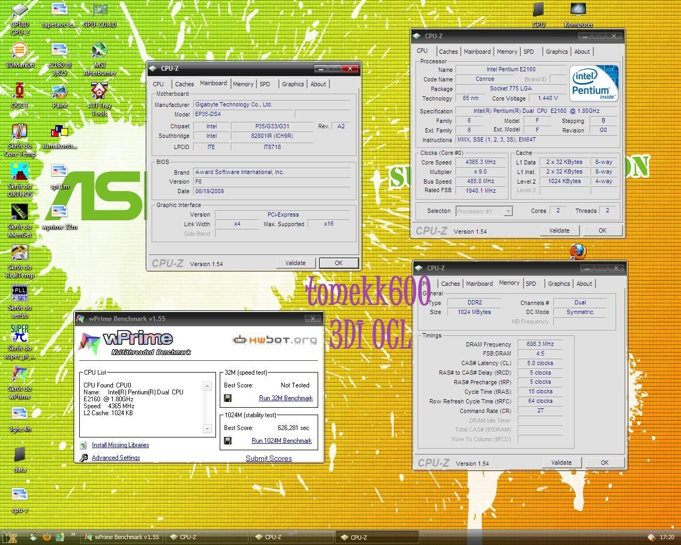Viewport: 681px width, 545px height.
Task: Open Mainboard tab in Memory CPU-Z window
Action: point(479,284)
